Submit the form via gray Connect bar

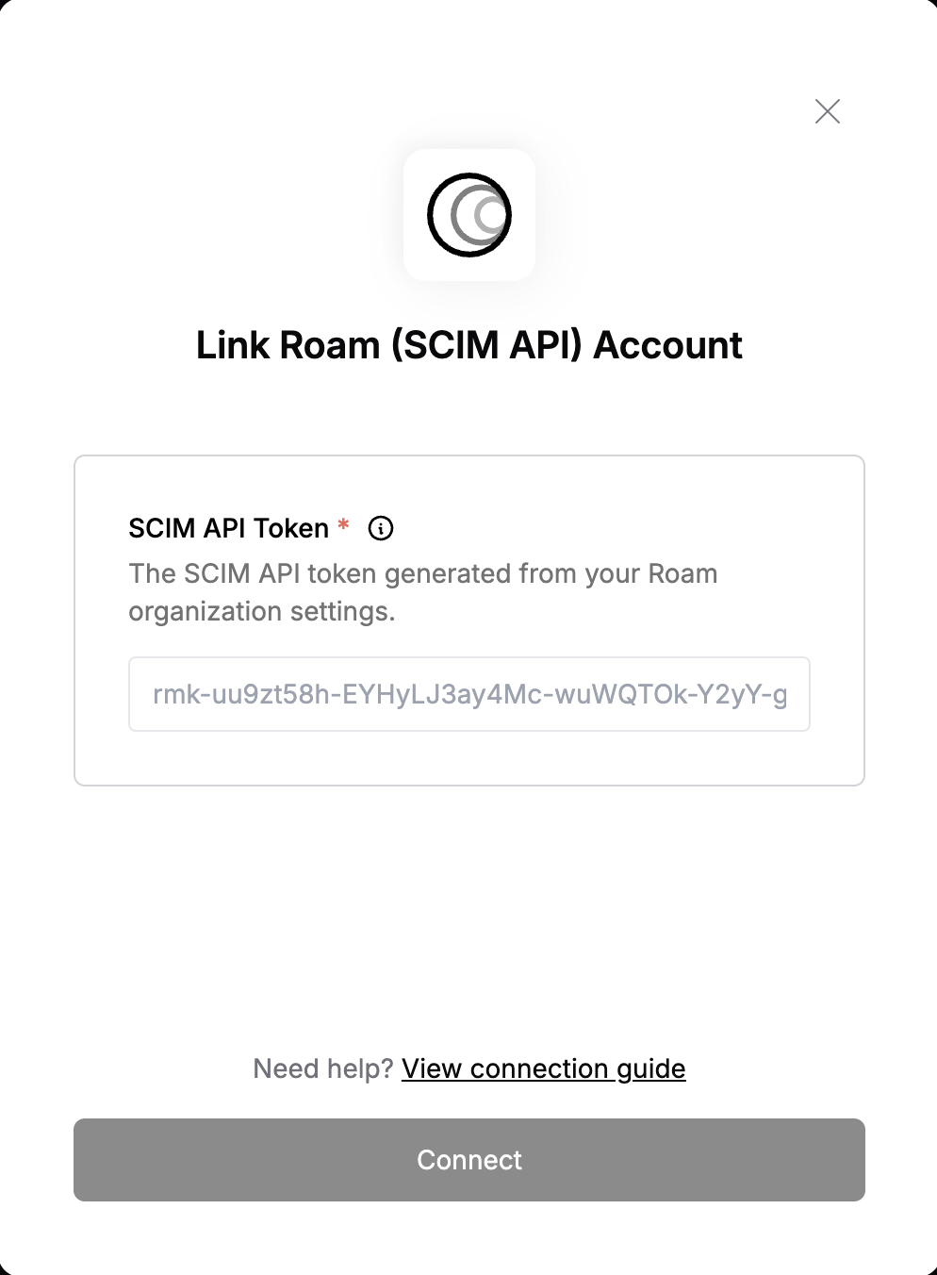(x=469, y=1160)
